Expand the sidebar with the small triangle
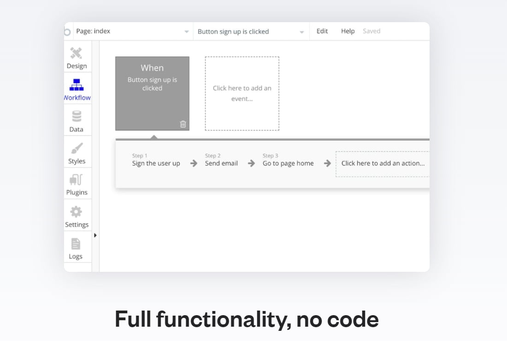This screenshot has width=507, height=341. (95, 235)
